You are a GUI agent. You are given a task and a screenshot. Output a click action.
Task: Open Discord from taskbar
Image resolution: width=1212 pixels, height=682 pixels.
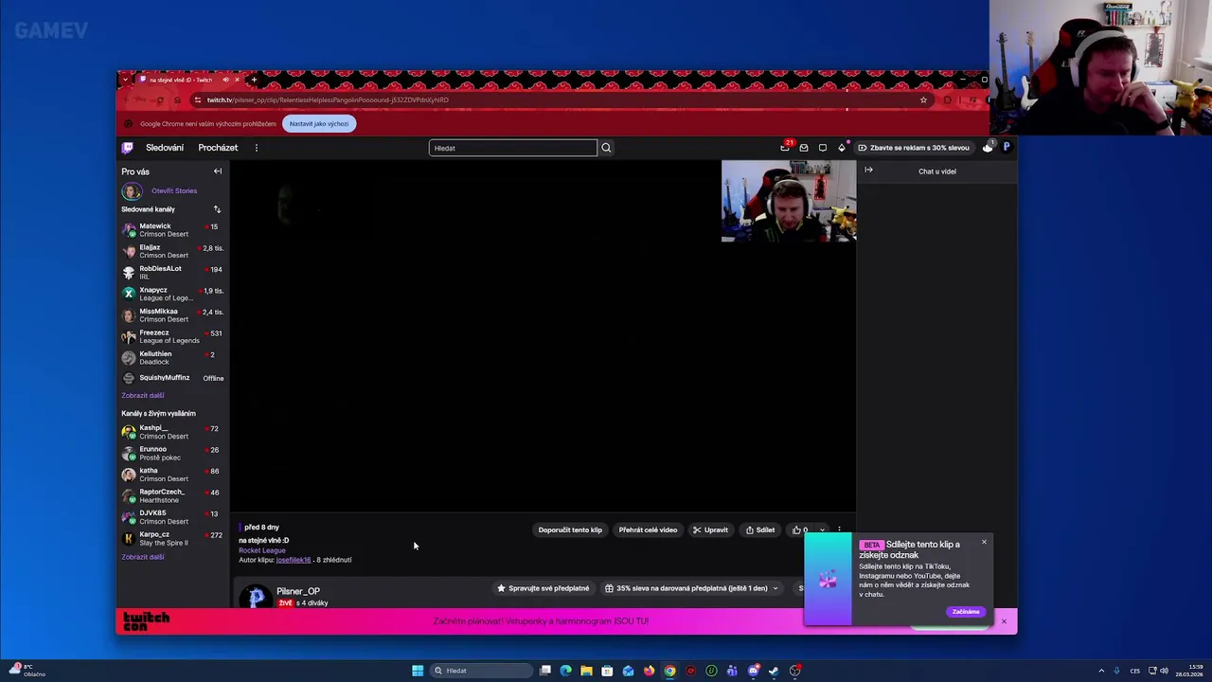tap(753, 671)
